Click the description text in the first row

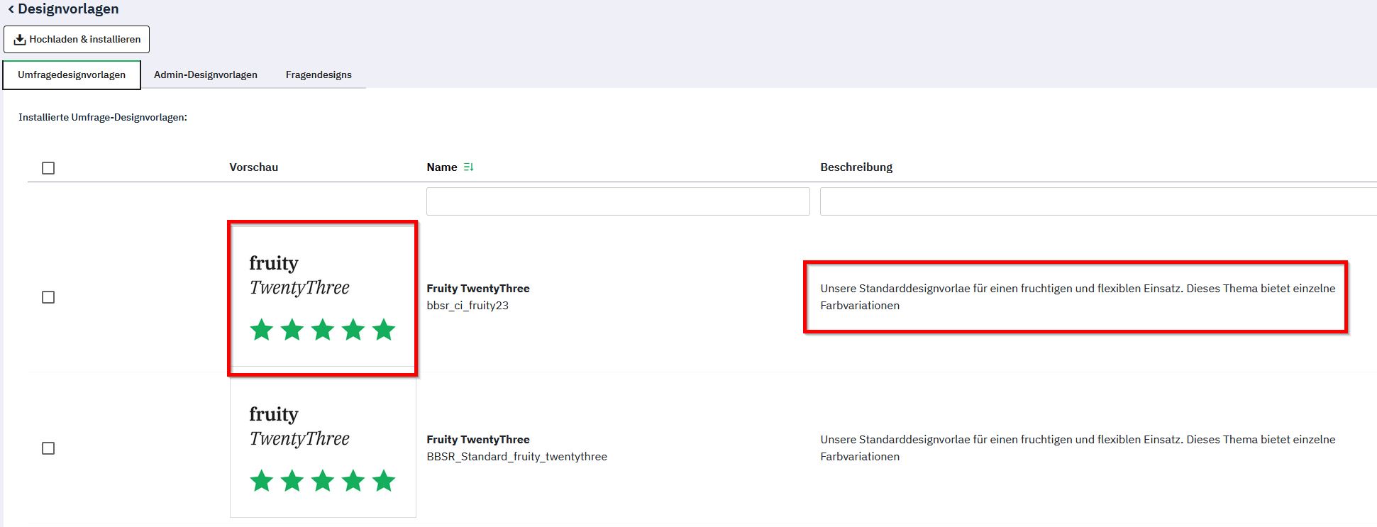tap(1077, 296)
